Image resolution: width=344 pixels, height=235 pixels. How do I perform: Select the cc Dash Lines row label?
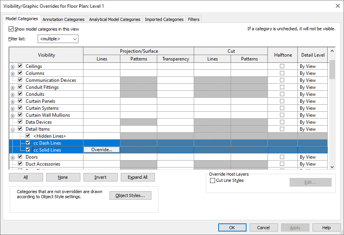point(47,143)
